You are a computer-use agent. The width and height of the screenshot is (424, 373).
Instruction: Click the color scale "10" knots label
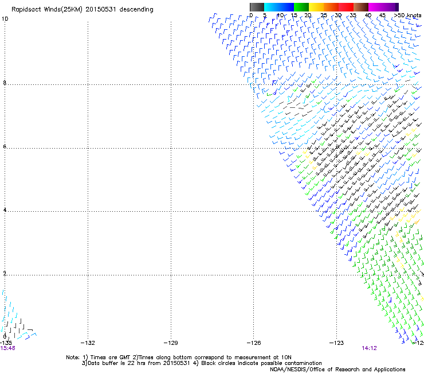[280, 15]
